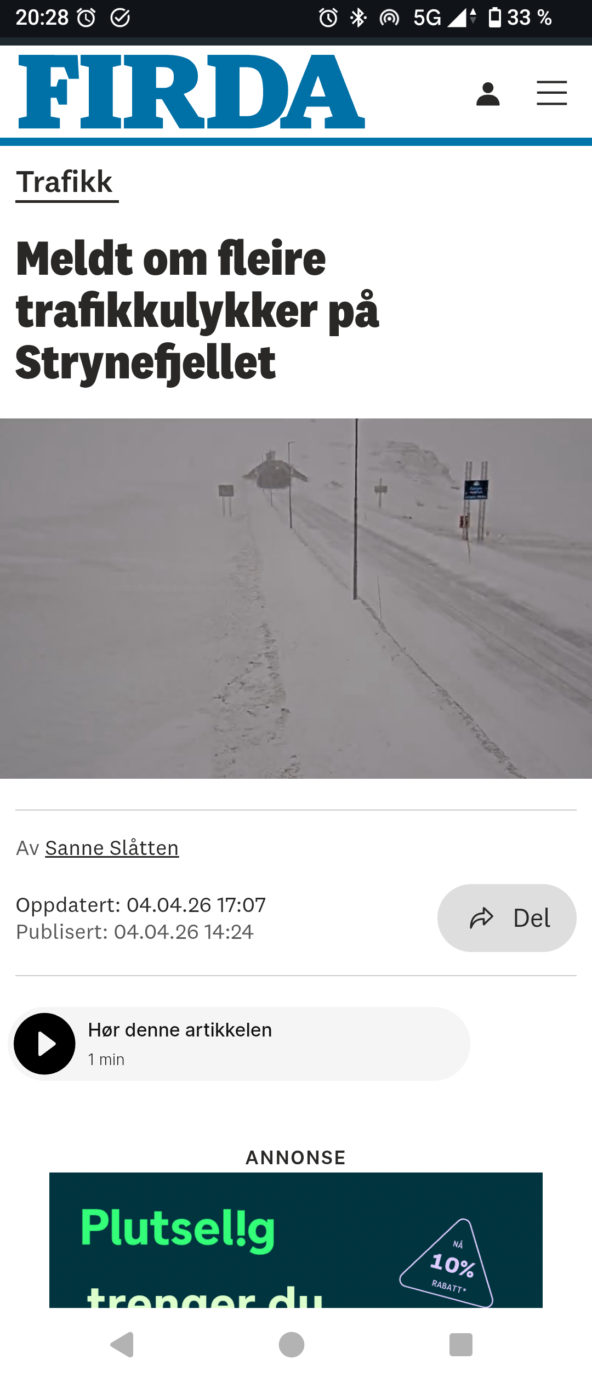Tap the Bluetooth status icon
This screenshot has height=1382, width=592.
pyautogui.click(x=358, y=18)
